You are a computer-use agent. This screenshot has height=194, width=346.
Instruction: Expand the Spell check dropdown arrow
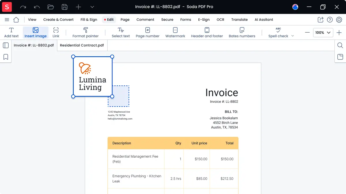point(292,36)
